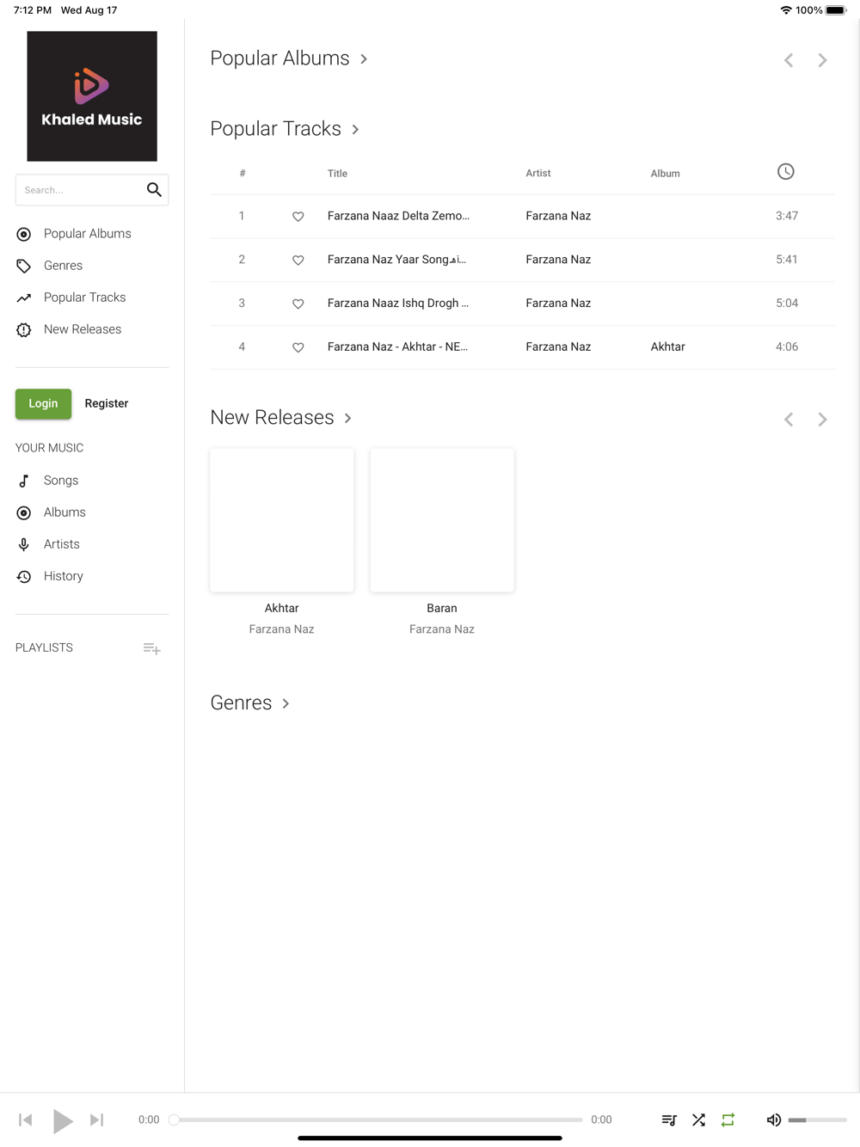
Task: Click the duration clock column icon
Action: [785, 172]
